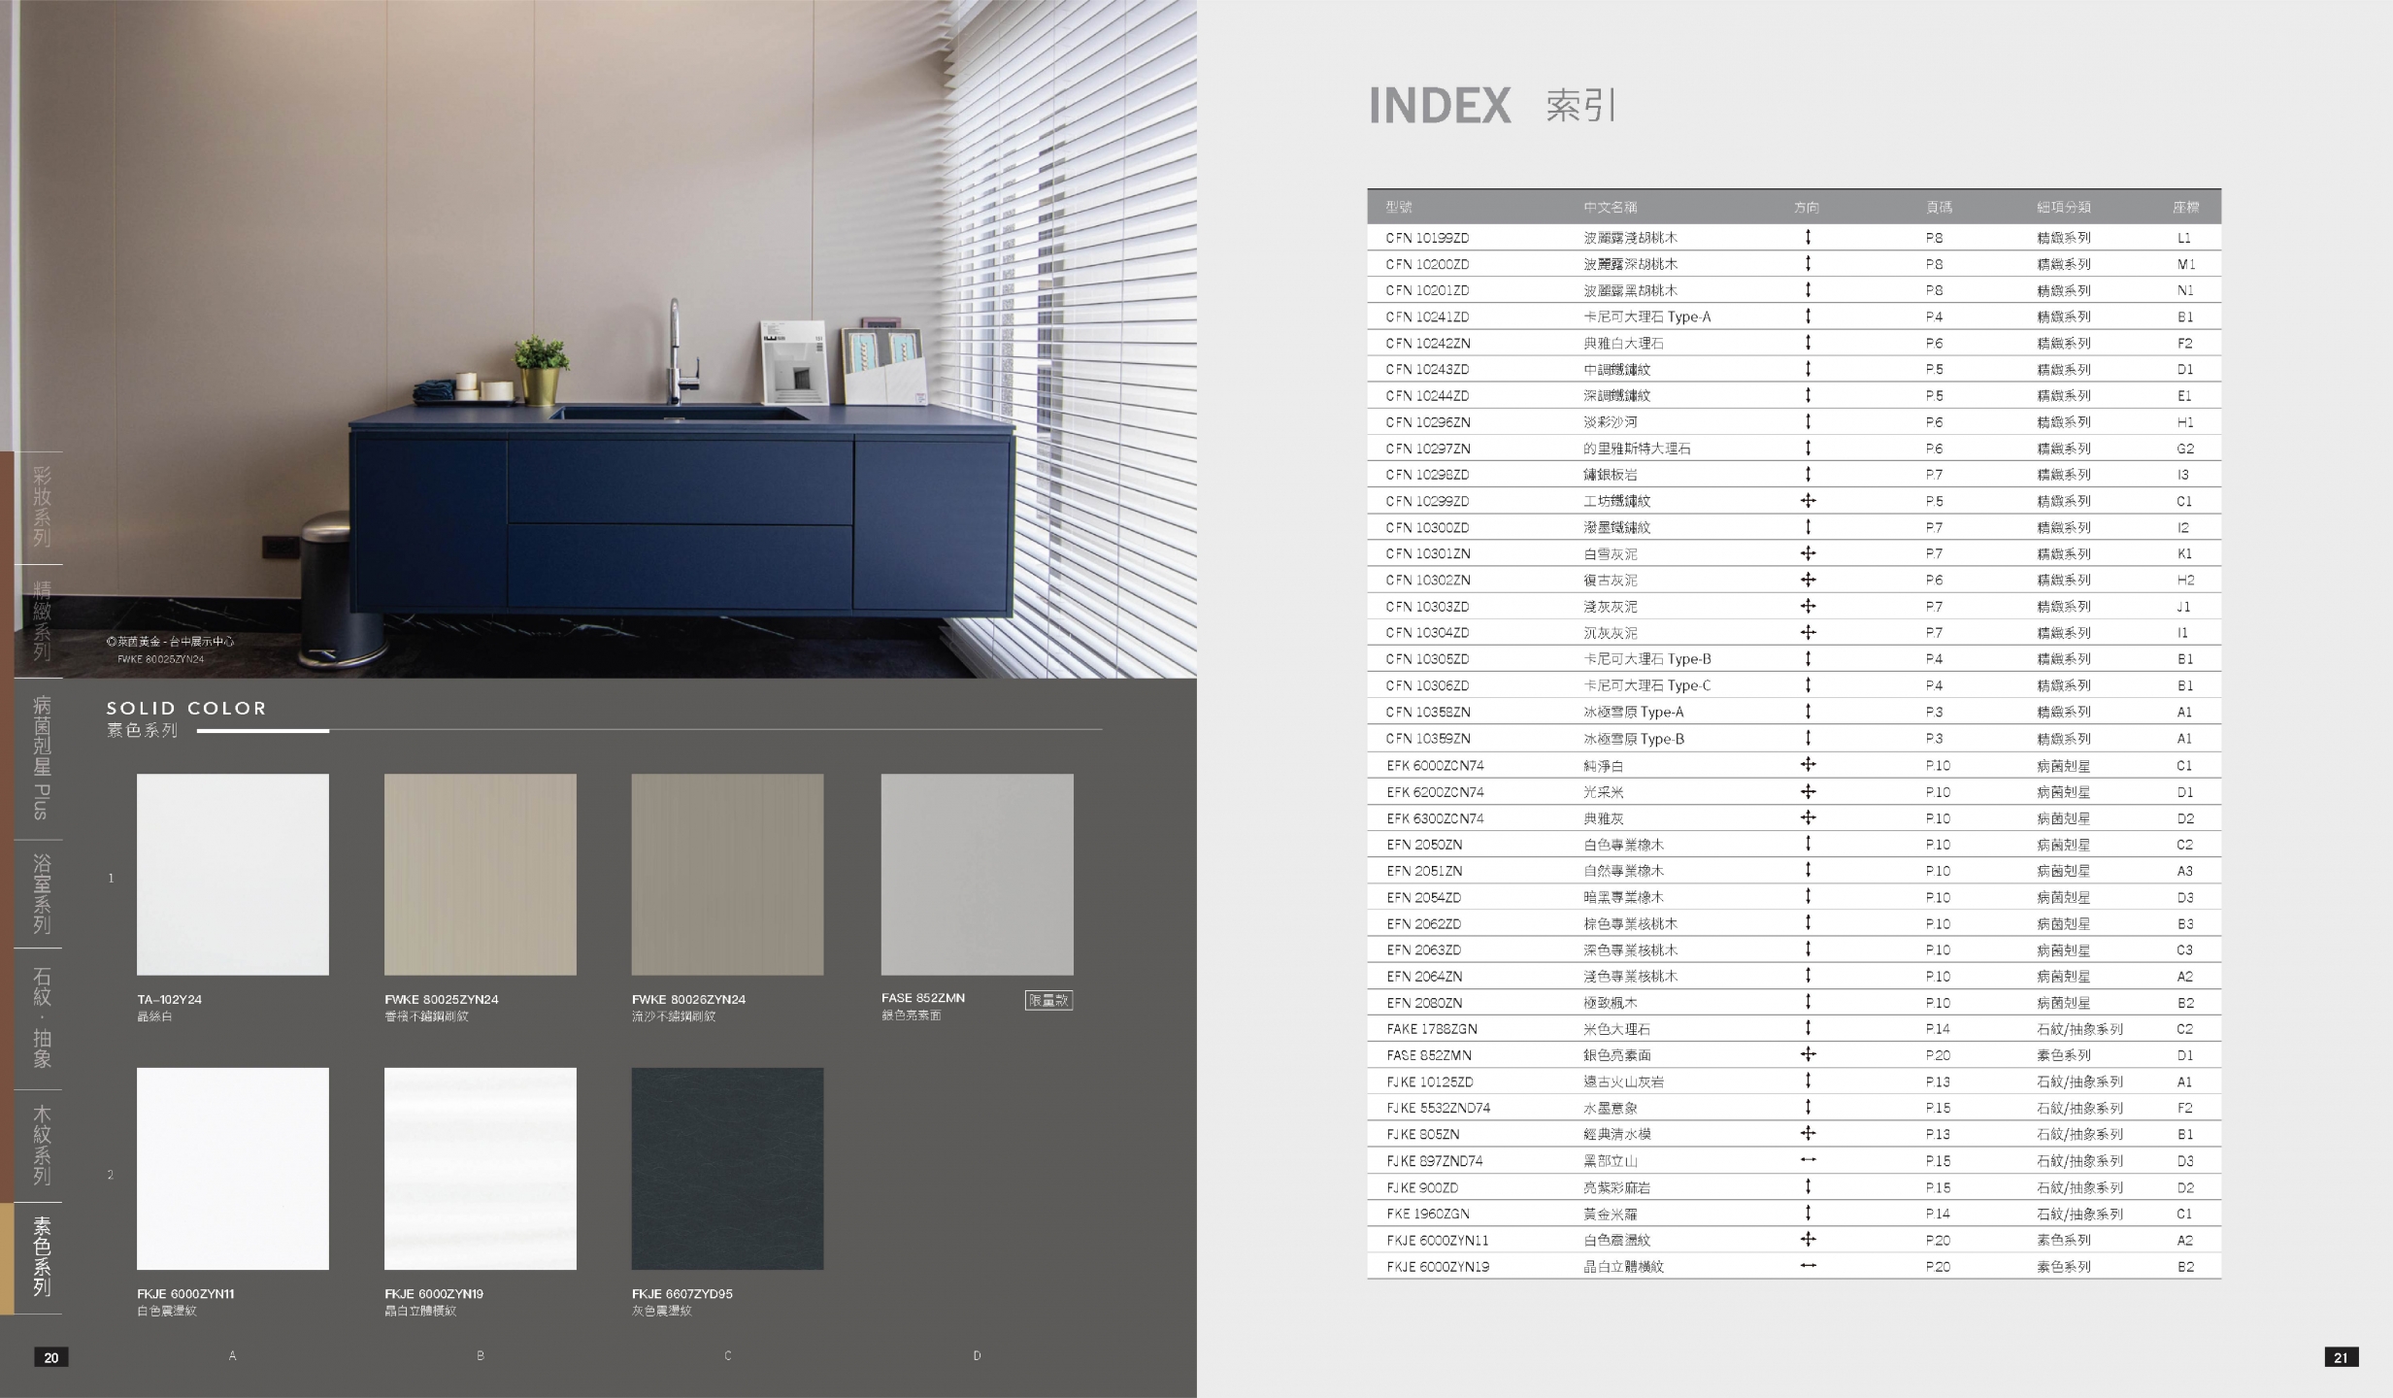Click the page number 21 label

2341,1357
